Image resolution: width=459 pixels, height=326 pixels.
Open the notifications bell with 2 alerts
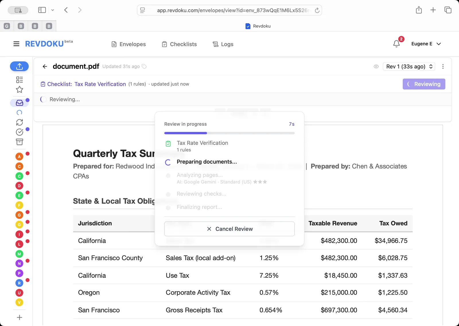[x=397, y=44]
